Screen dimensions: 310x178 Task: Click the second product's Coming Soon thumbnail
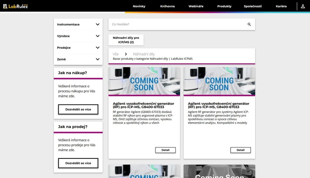click(x=219, y=81)
